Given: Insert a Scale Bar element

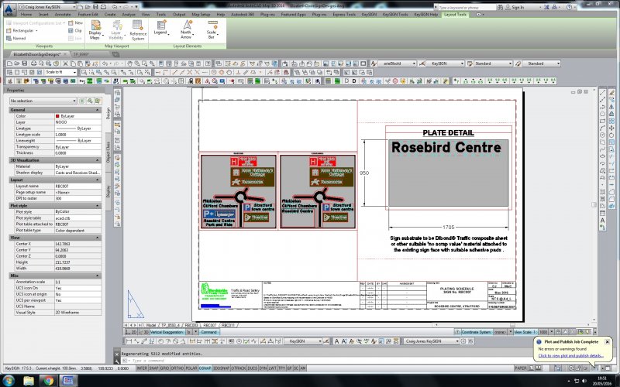Looking at the screenshot, I should 212,30.
